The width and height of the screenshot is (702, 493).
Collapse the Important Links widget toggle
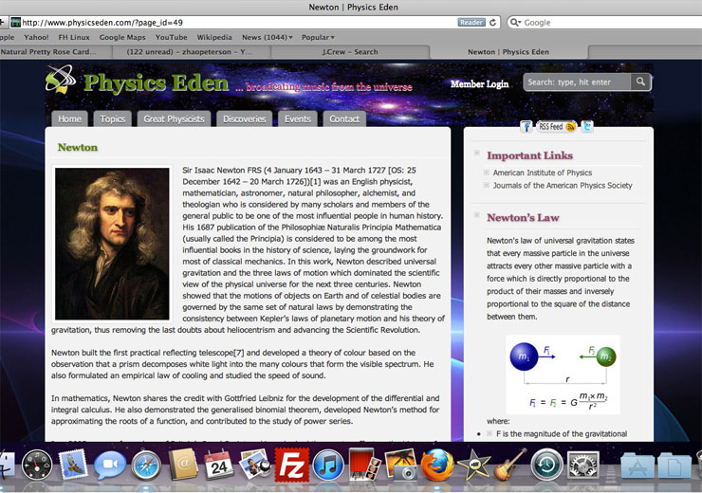(477, 153)
